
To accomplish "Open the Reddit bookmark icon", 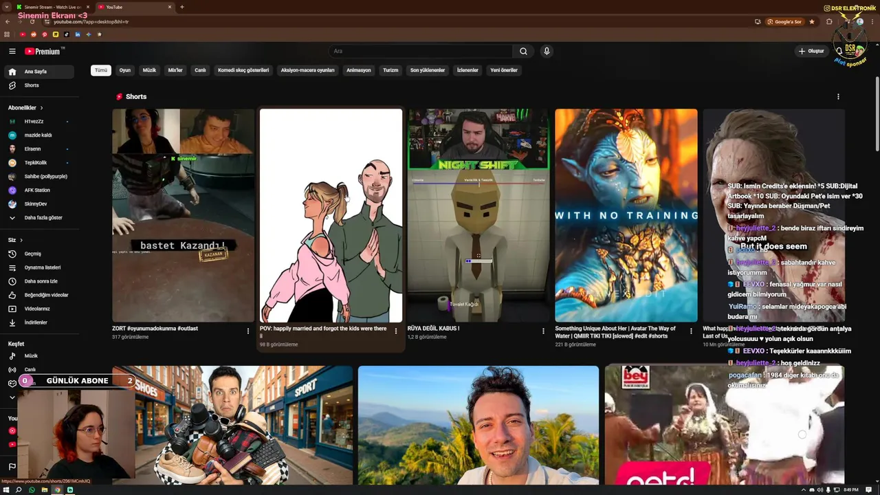I will (x=34, y=34).
